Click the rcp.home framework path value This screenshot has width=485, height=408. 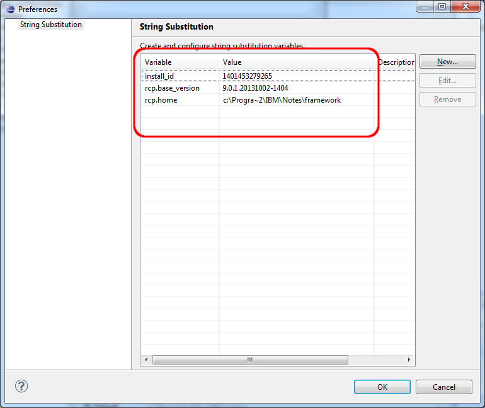[x=282, y=100]
